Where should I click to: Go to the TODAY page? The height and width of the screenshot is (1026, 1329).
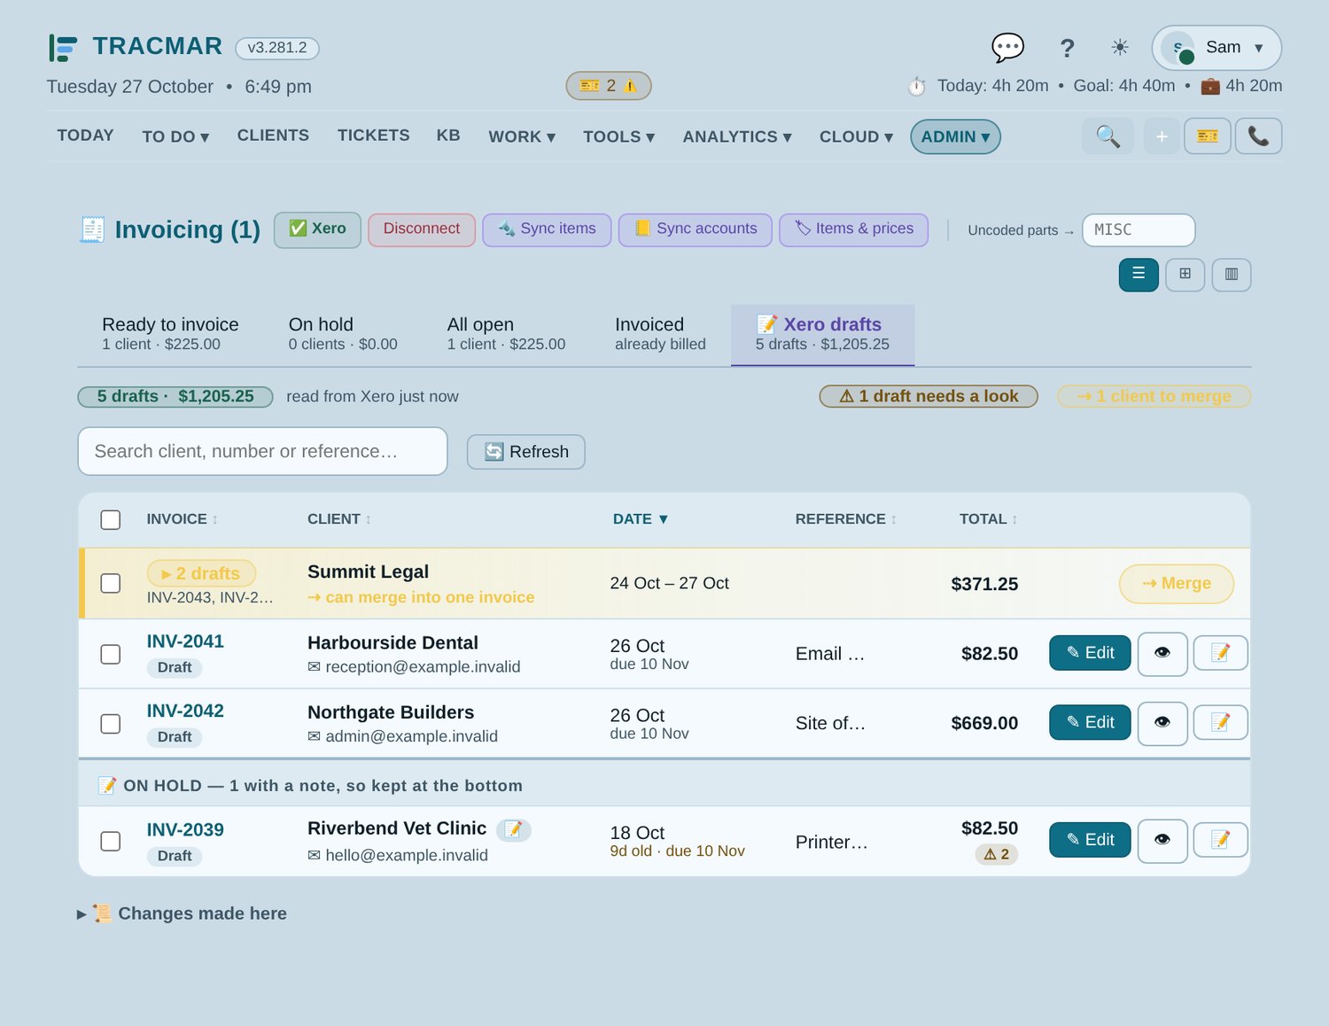pyautogui.click(x=85, y=136)
